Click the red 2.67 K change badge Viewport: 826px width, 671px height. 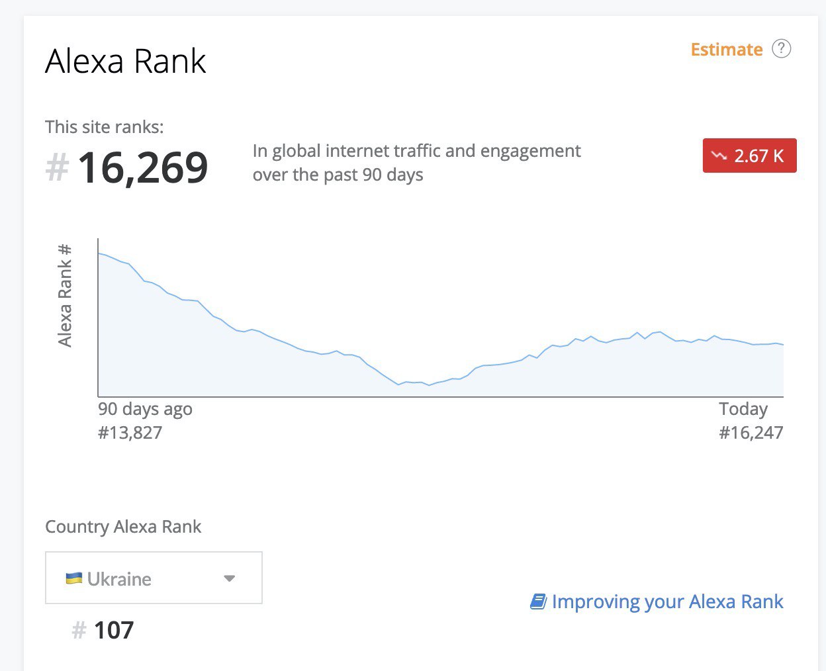(749, 156)
